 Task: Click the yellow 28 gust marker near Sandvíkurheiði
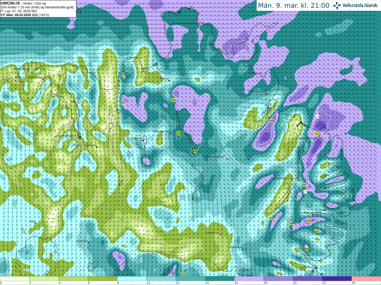tap(271, 120)
